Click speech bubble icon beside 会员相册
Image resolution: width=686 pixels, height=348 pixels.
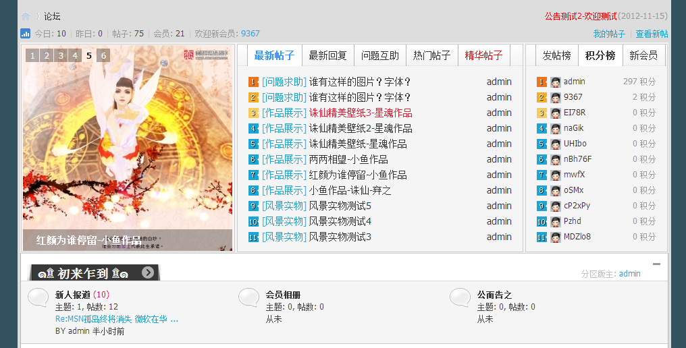(x=249, y=297)
